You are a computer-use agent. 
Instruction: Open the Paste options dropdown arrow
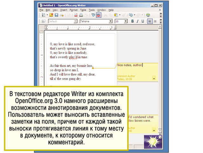tap(120, 15)
